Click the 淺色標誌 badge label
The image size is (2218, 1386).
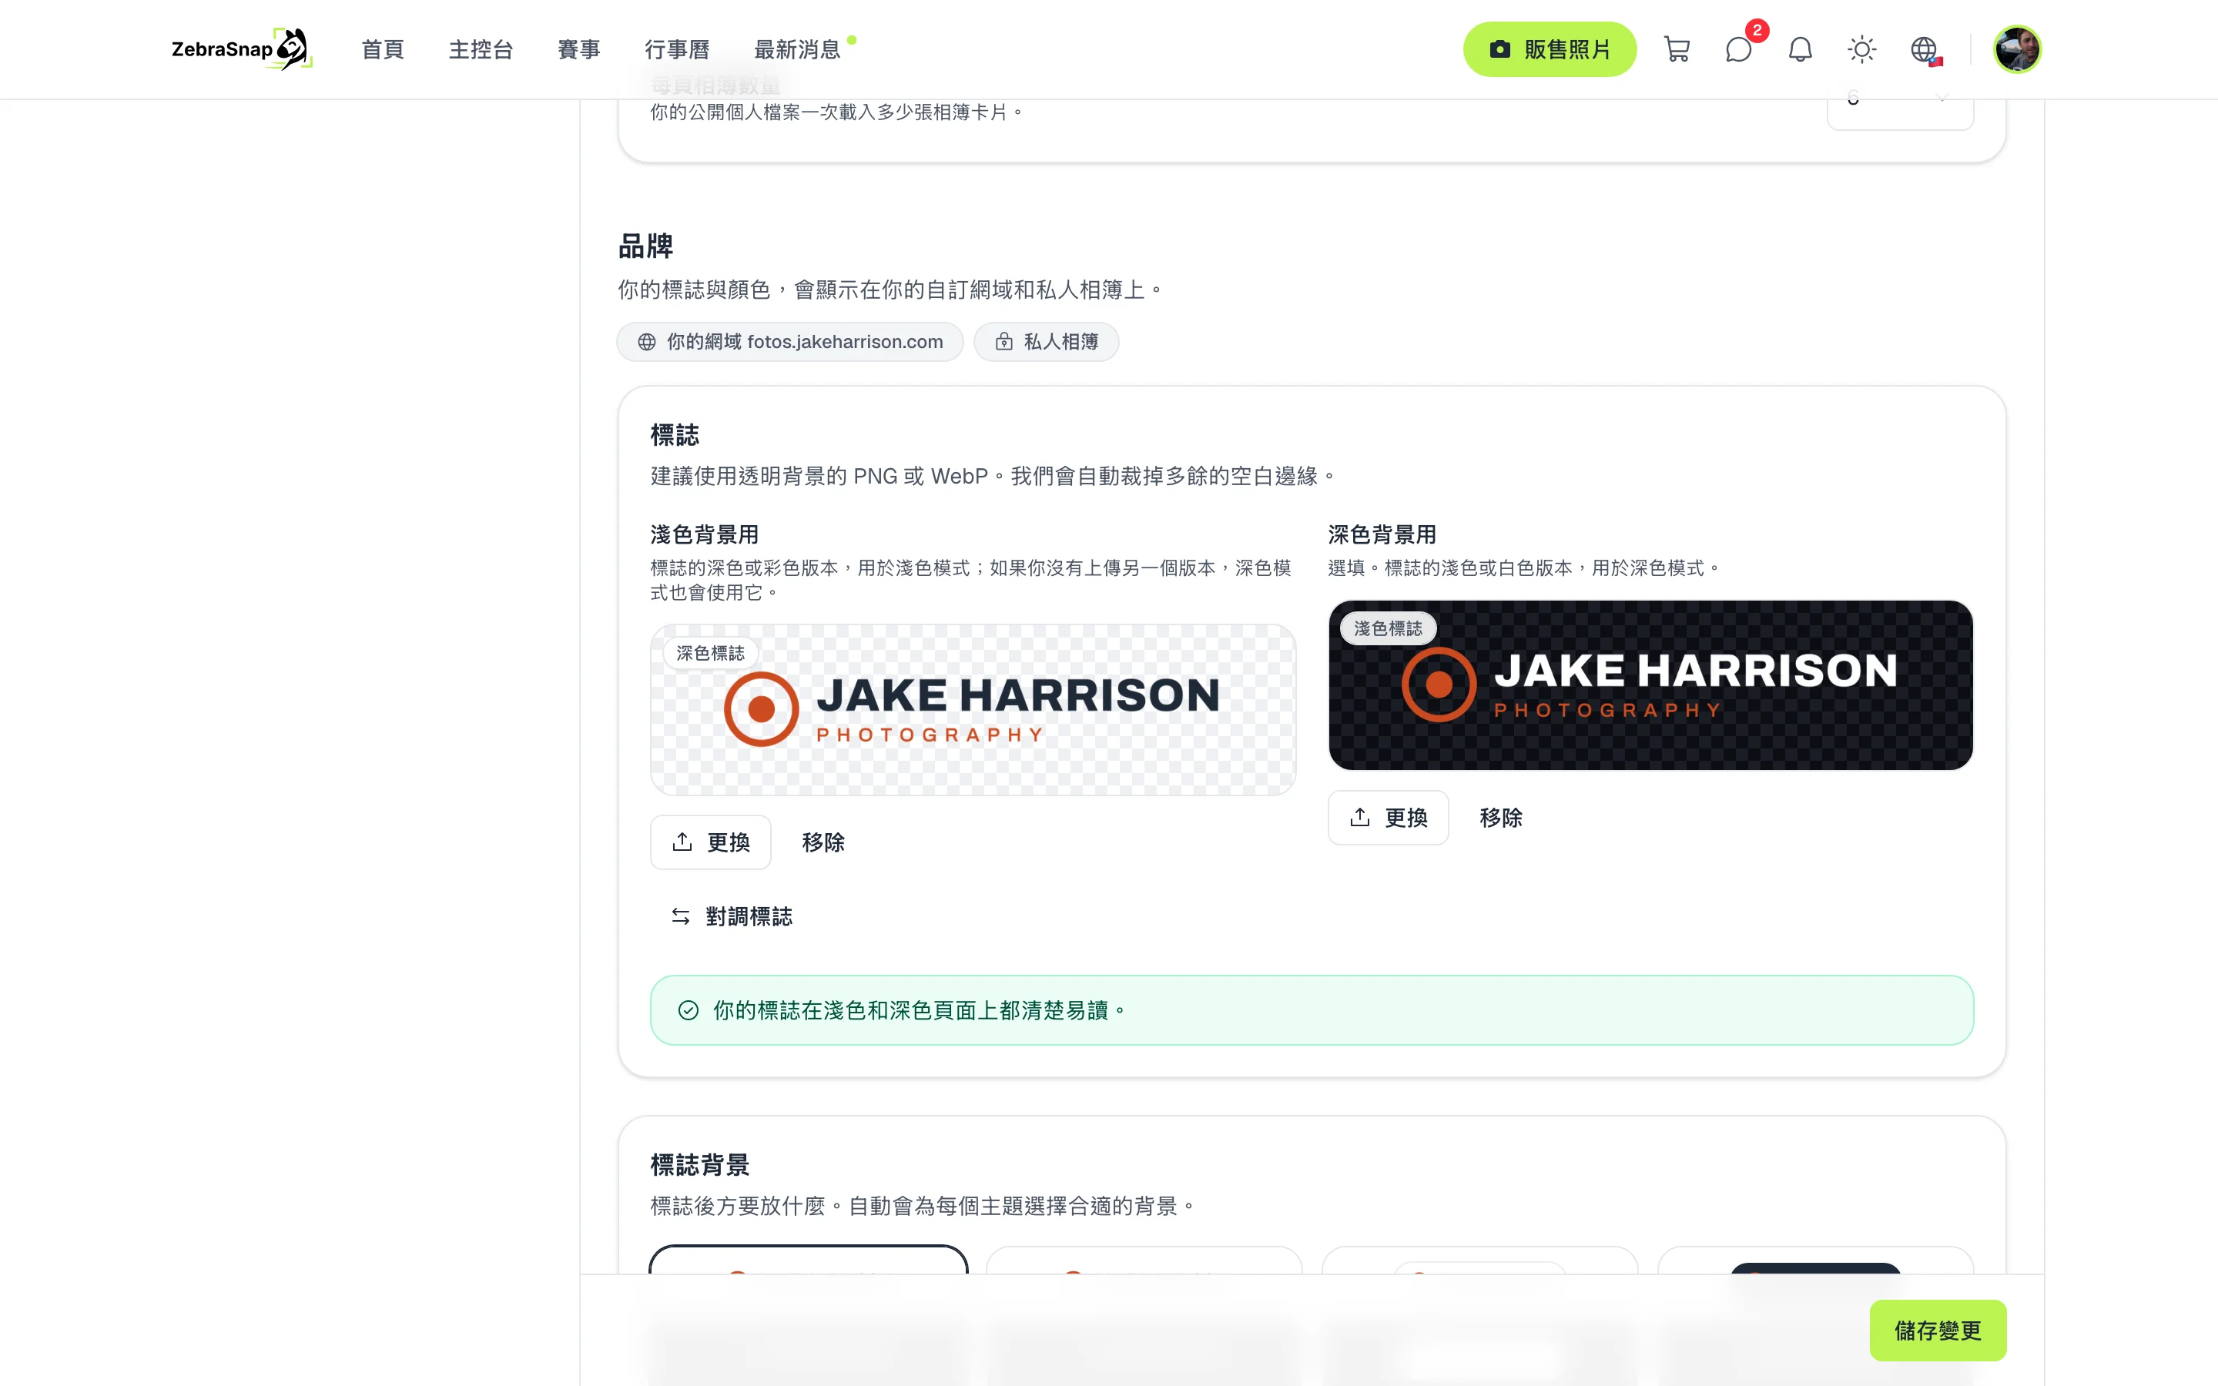(x=1388, y=628)
